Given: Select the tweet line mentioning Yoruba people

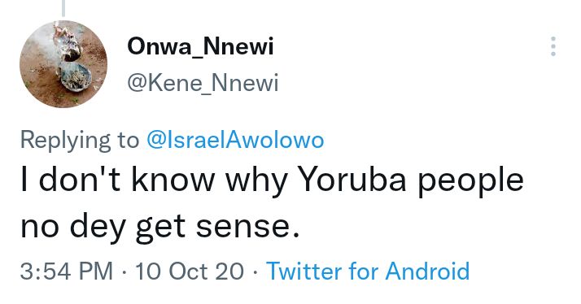Looking at the screenshot, I should [273, 180].
